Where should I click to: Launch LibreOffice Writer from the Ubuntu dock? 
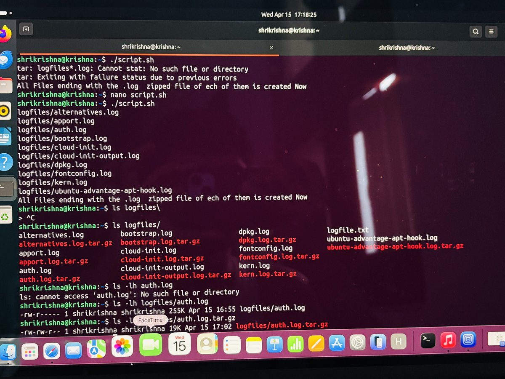pyautogui.click(x=5, y=136)
